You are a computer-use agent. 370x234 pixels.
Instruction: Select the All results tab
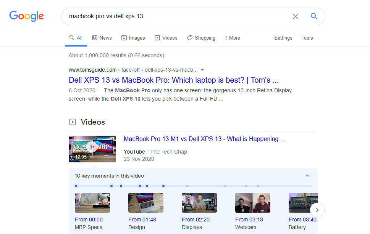pyautogui.click(x=76, y=38)
